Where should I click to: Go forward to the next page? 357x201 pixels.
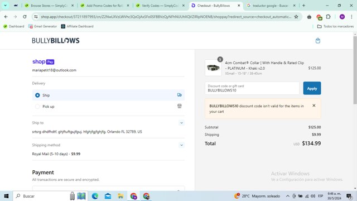tap(15, 17)
